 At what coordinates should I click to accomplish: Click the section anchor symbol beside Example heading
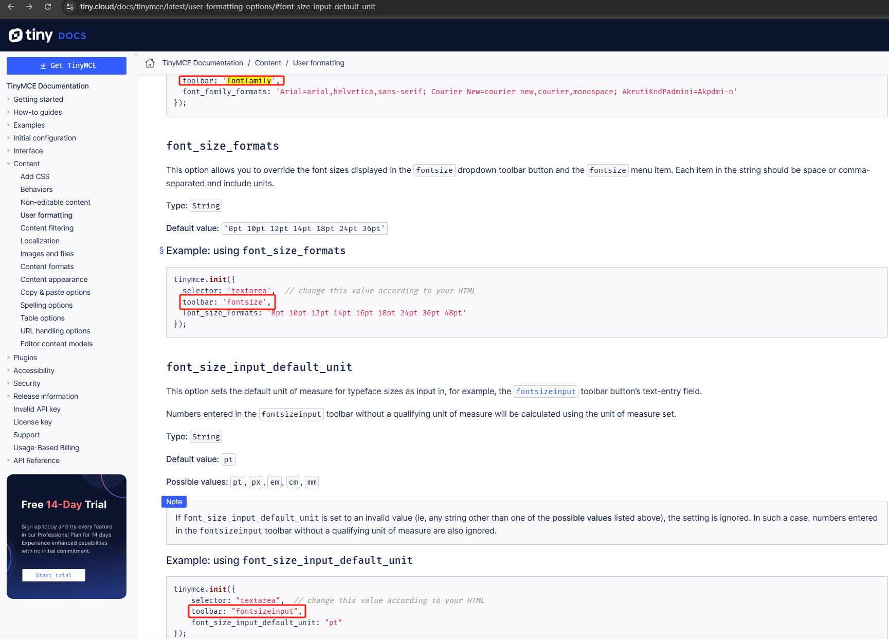coord(161,251)
